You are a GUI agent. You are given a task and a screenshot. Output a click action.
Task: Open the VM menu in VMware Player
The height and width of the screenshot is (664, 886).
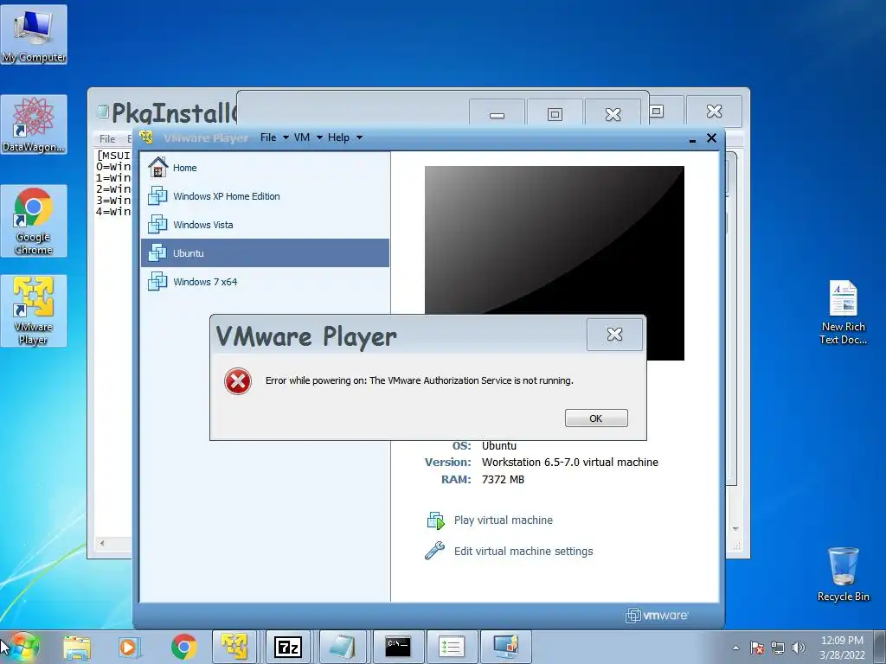tap(302, 137)
